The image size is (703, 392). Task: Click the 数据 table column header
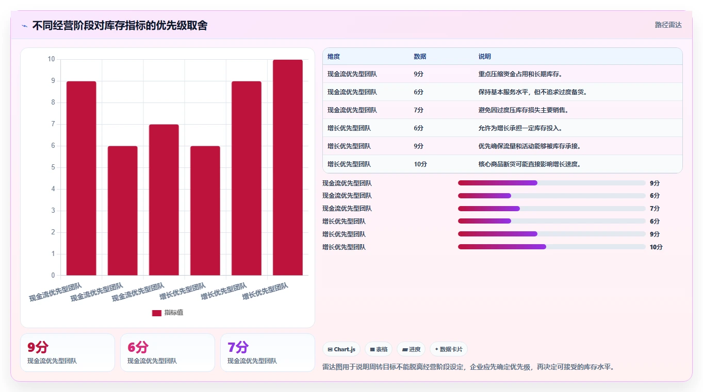(x=420, y=57)
